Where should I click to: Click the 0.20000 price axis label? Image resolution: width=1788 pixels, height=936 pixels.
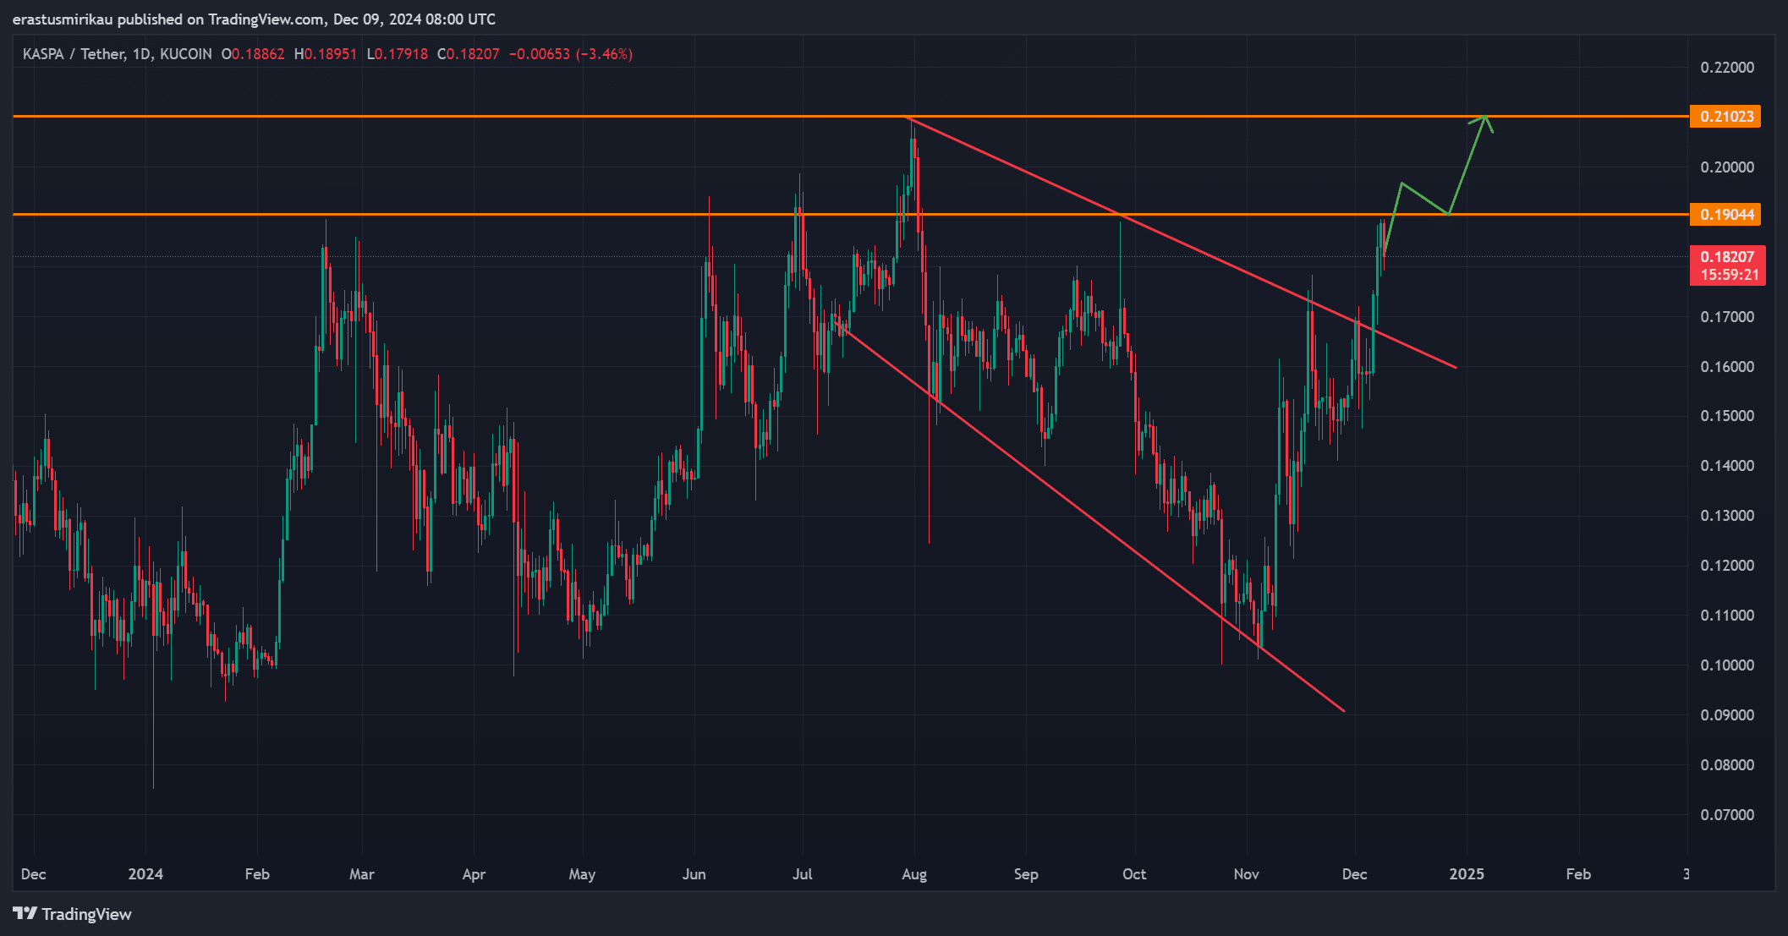[1727, 167]
